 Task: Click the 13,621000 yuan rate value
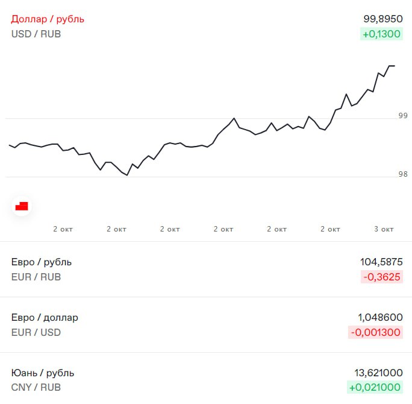tap(378, 373)
